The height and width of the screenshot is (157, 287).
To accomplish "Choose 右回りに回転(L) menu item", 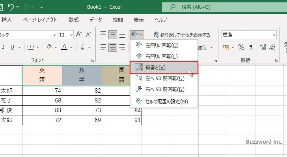I will (x=164, y=56).
